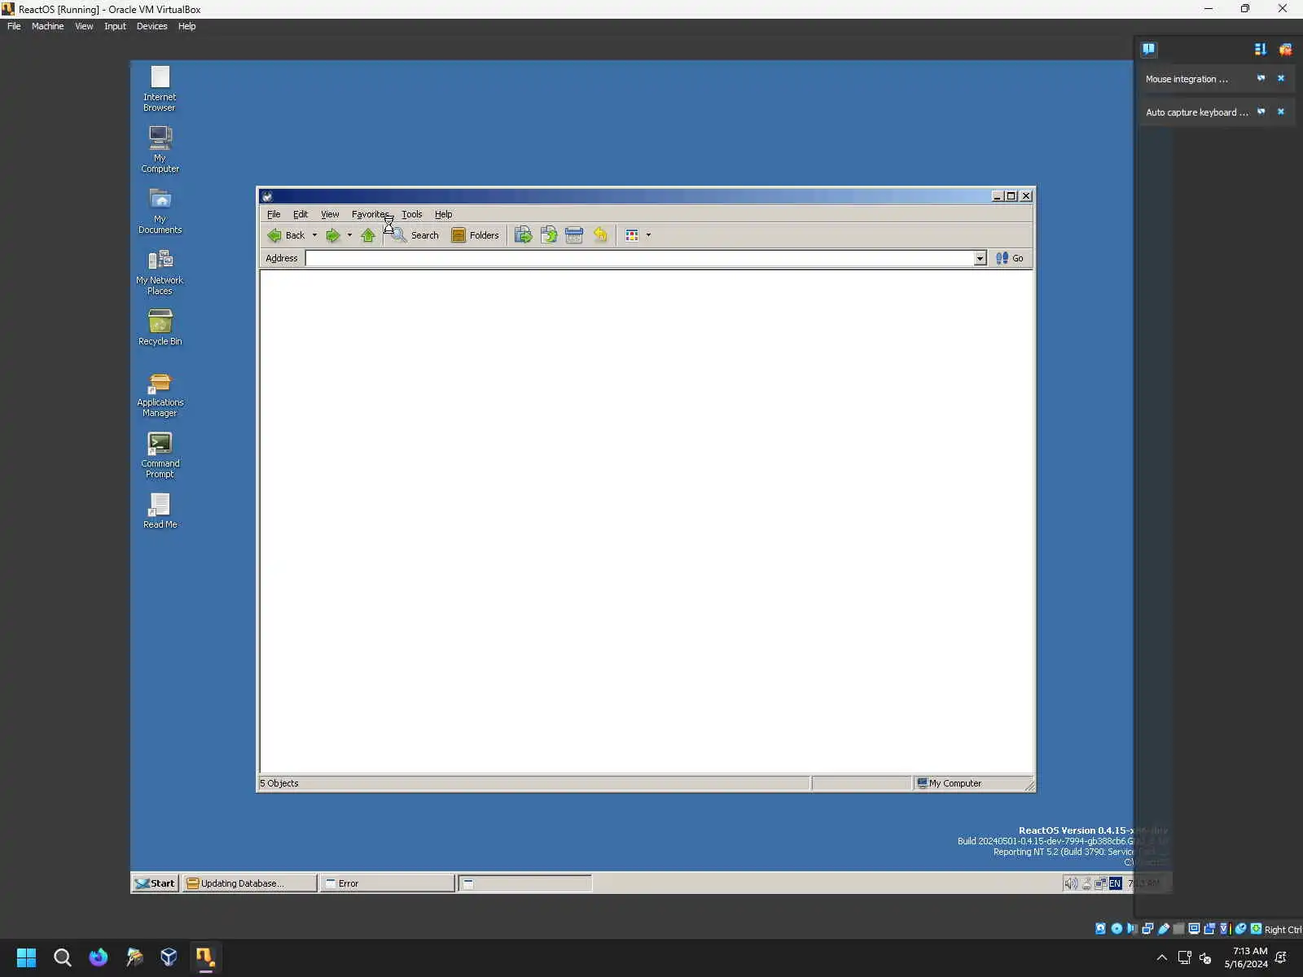Click the green Forward arrow
Image resolution: width=1303 pixels, height=977 pixels.
point(332,235)
